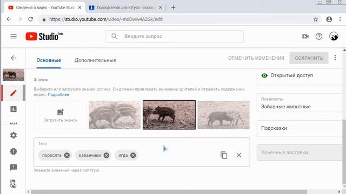Open the classic Creator Studio icon

[14, 184]
